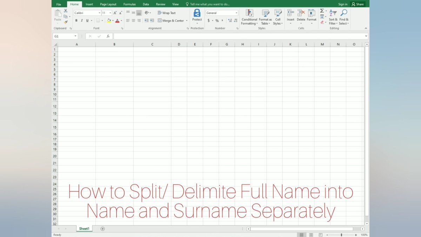
Task: Select the Format Painter brush
Action: [x=66, y=22]
